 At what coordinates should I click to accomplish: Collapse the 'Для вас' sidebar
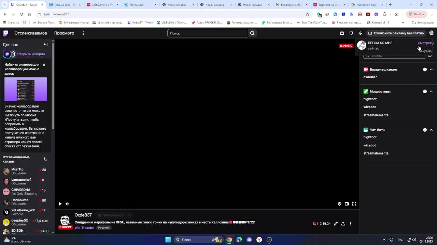point(46,44)
